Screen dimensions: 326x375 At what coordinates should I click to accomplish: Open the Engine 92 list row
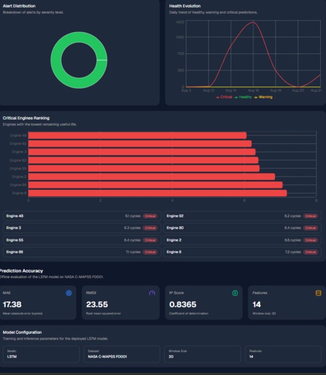(x=242, y=216)
